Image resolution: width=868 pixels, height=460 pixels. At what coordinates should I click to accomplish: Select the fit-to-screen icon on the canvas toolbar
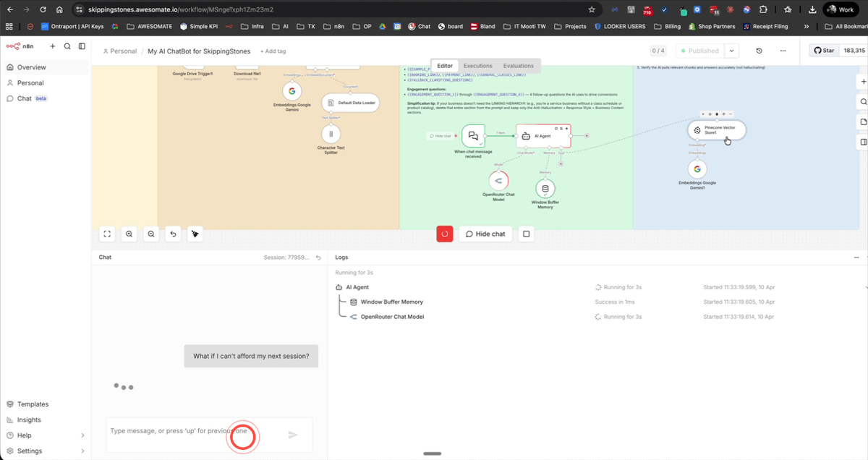107,234
